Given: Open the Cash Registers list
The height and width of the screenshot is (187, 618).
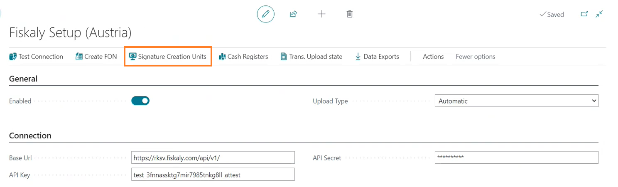Looking at the screenshot, I should click(243, 57).
